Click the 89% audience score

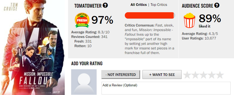pyautogui.click(x=210, y=18)
